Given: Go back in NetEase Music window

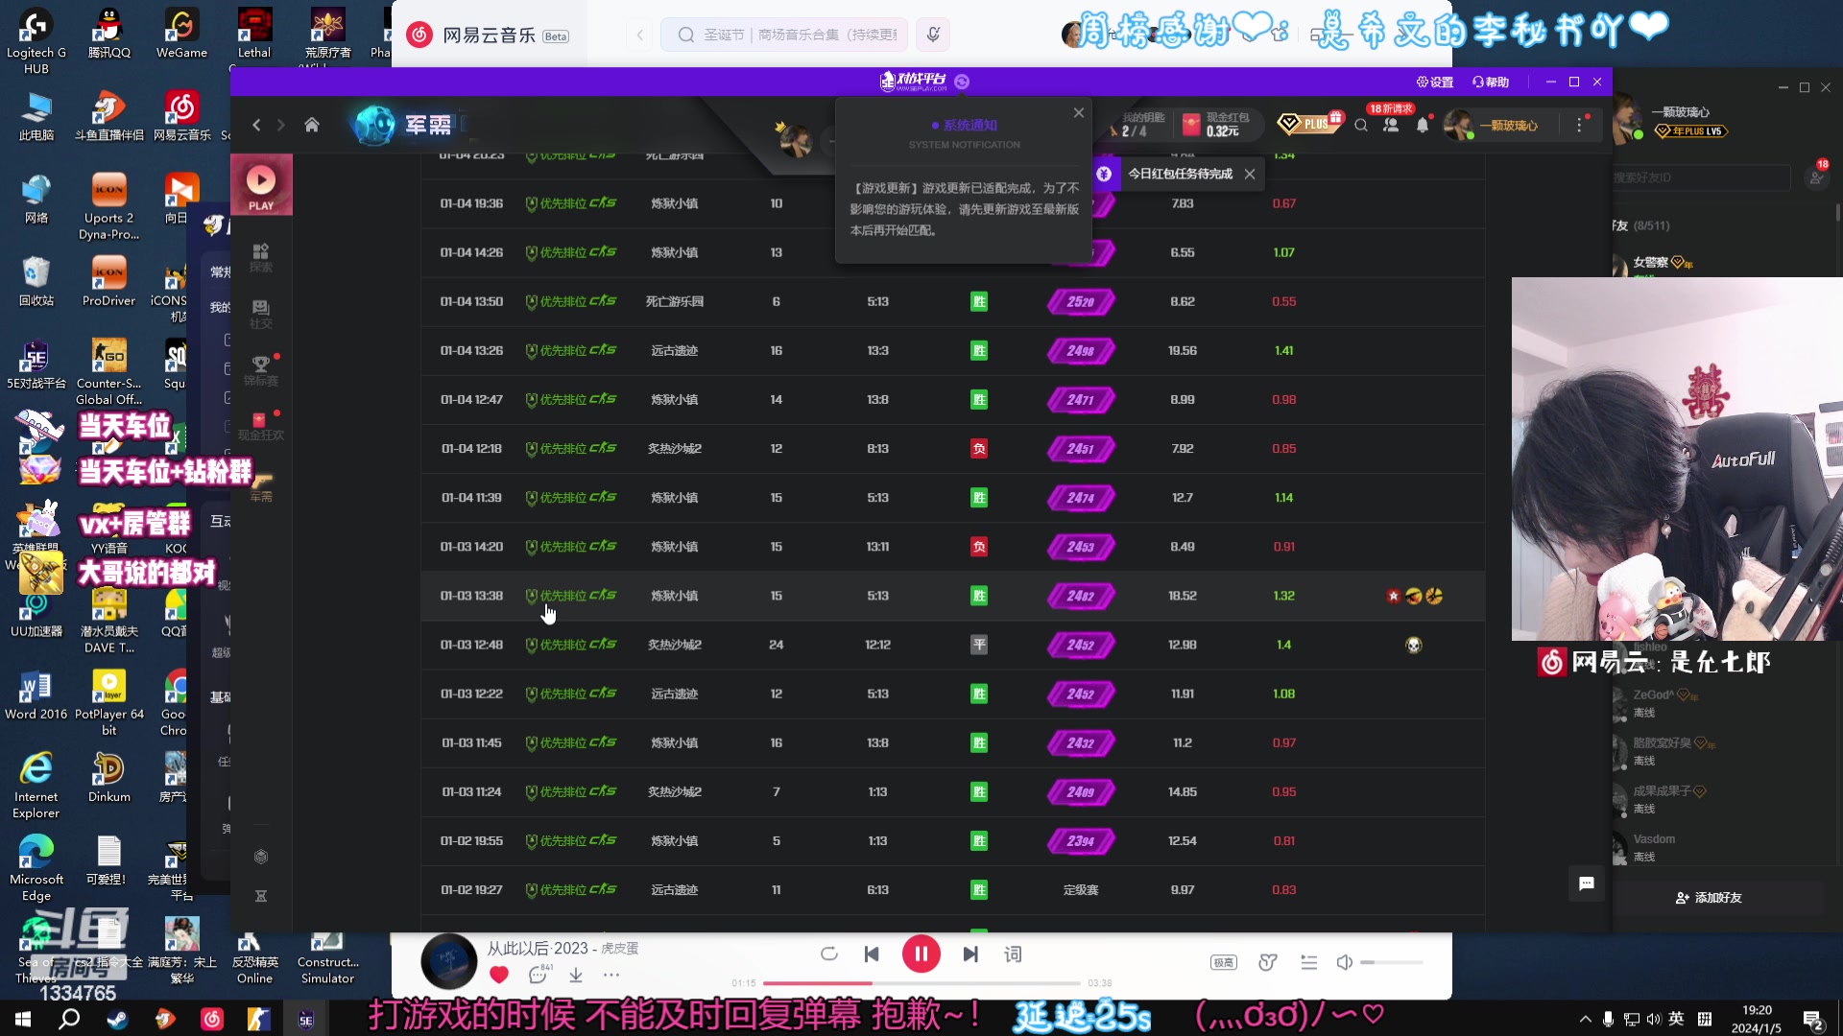Looking at the screenshot, I should coord(640,35).
